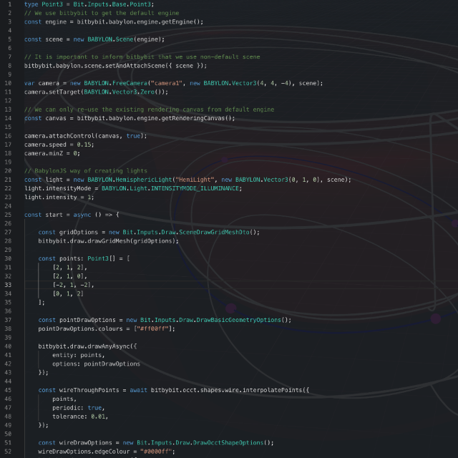This screenshot has width=458, height=458.
Task: Click 'wireDrawOptions.edgeColour' on line 52
Action: click(84, 452)
